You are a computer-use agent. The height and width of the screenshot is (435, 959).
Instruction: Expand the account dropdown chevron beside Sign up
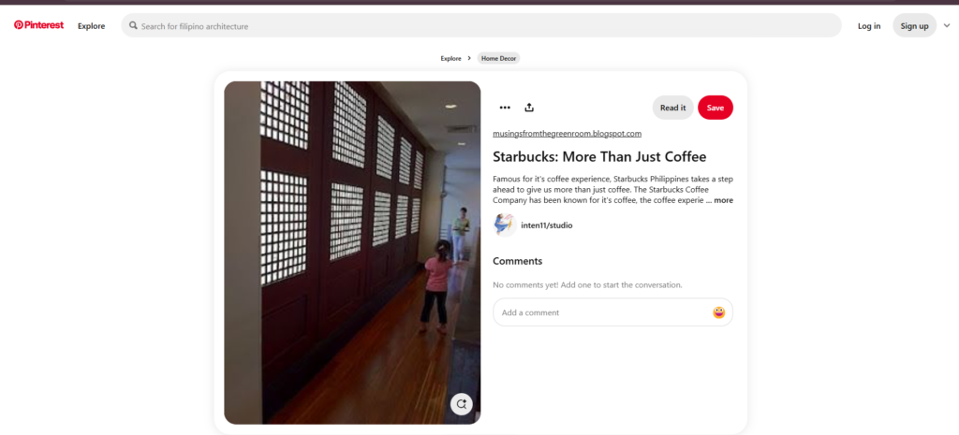[x=947, y=25]
